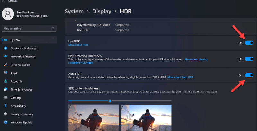
Task: Select Privacy & security in the sidebar
Action: click(22, 114)
